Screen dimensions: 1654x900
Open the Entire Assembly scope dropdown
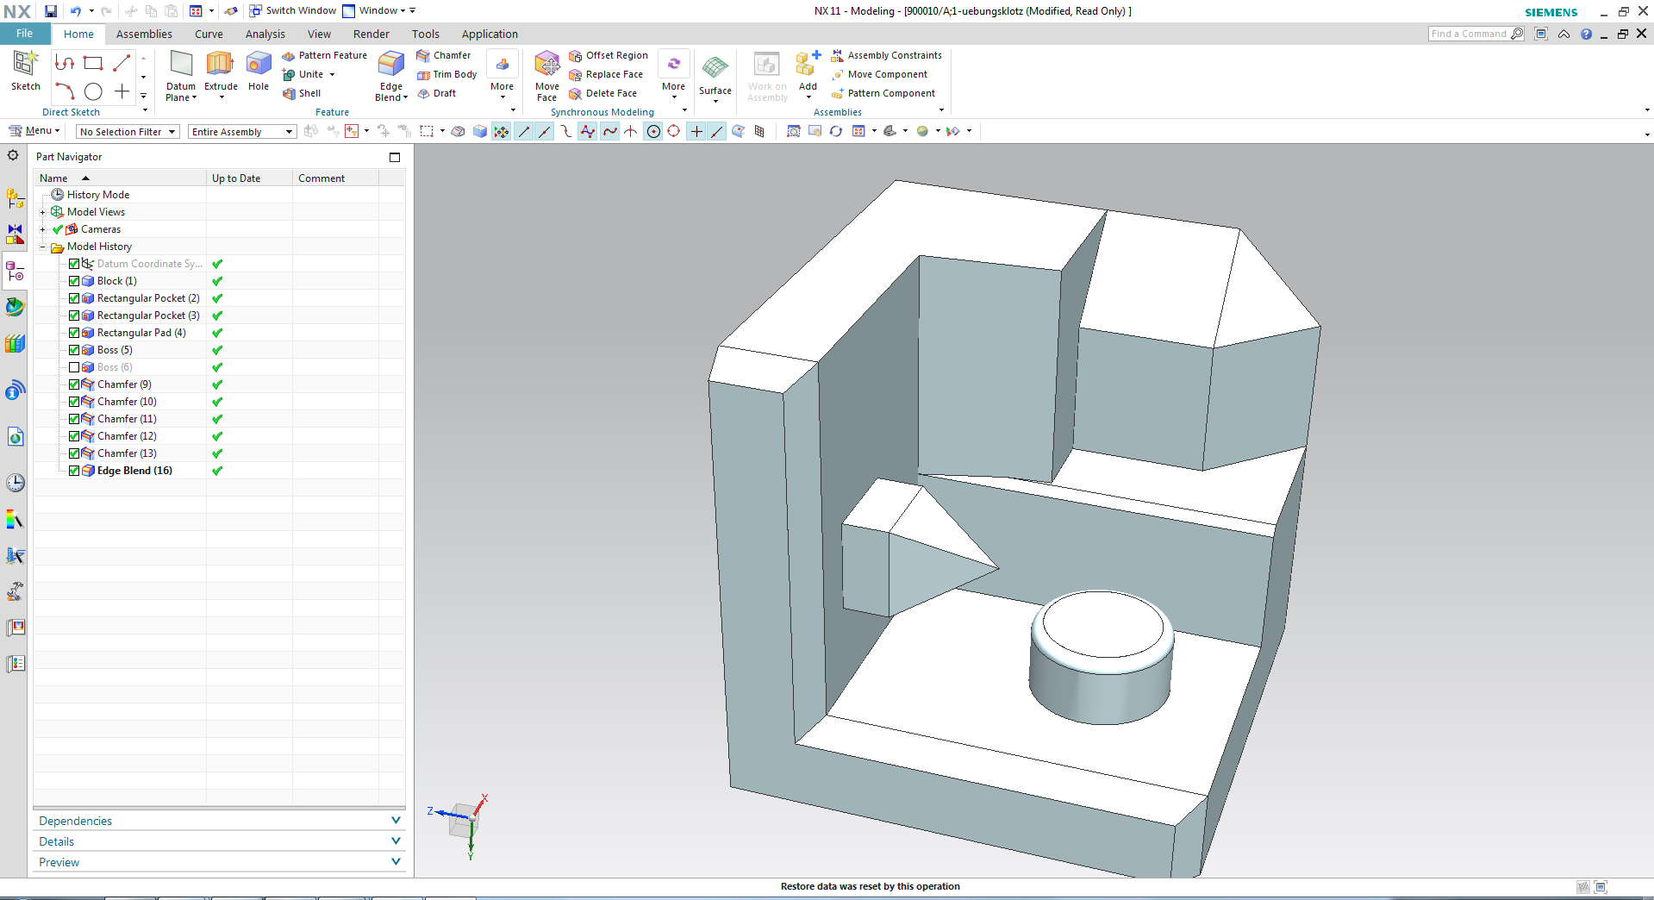(242, 132)
